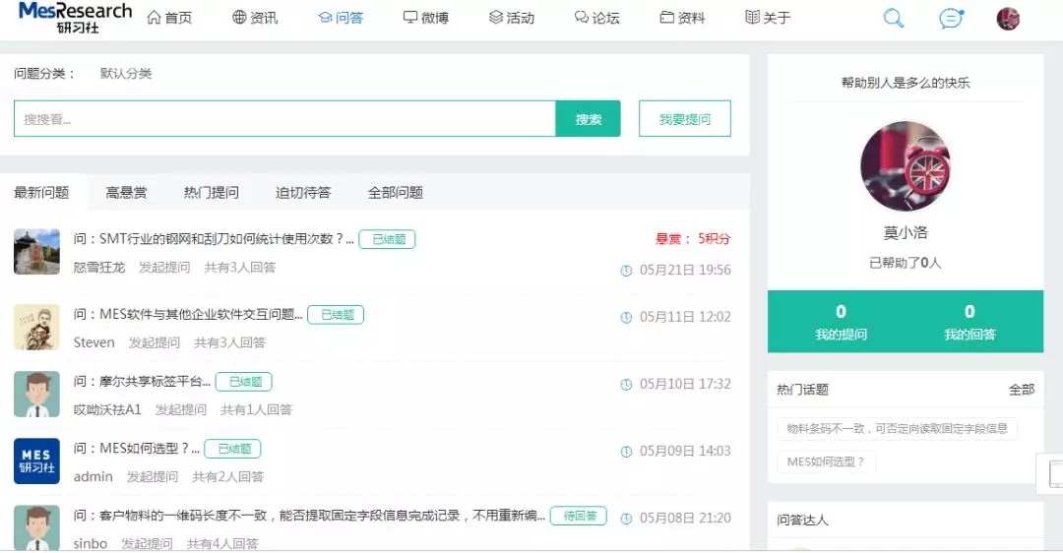Open the username Steven
This screenshot has height=553, width=1063.
pyautogui.click(x=94, y=342)
